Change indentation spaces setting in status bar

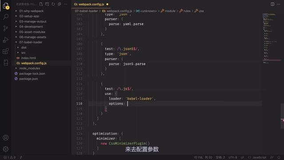click(x=220, y=157)
